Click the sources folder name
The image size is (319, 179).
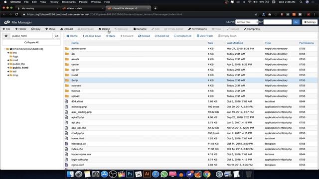pos(76,86)
